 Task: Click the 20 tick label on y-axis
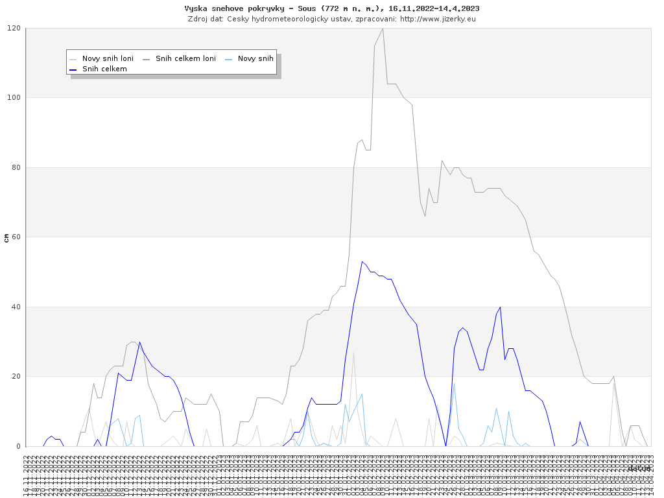point(16,377)
